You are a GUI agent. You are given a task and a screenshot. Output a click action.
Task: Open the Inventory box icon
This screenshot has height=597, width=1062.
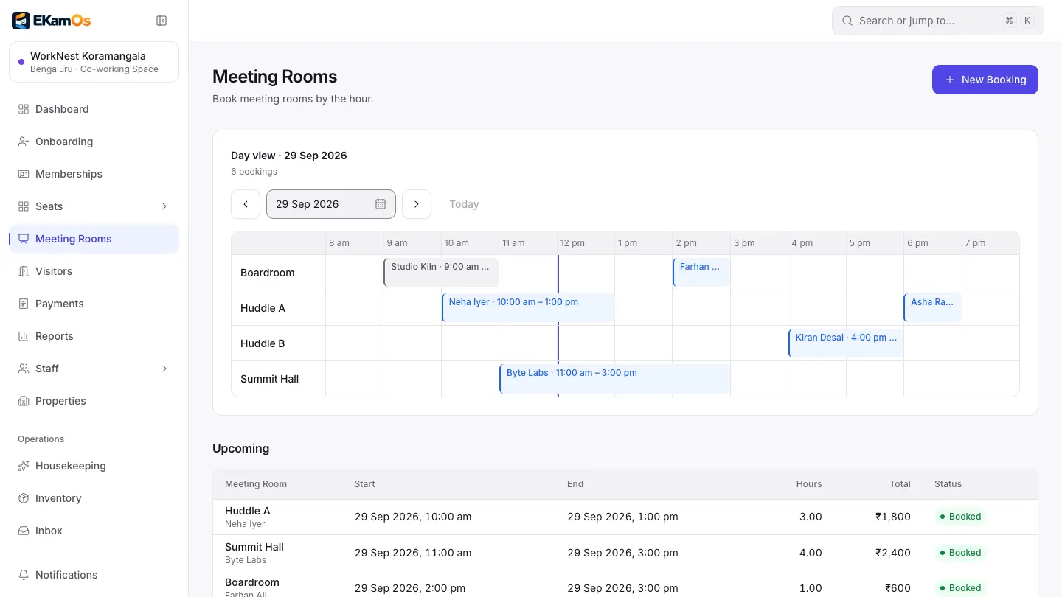pos(24,498)
